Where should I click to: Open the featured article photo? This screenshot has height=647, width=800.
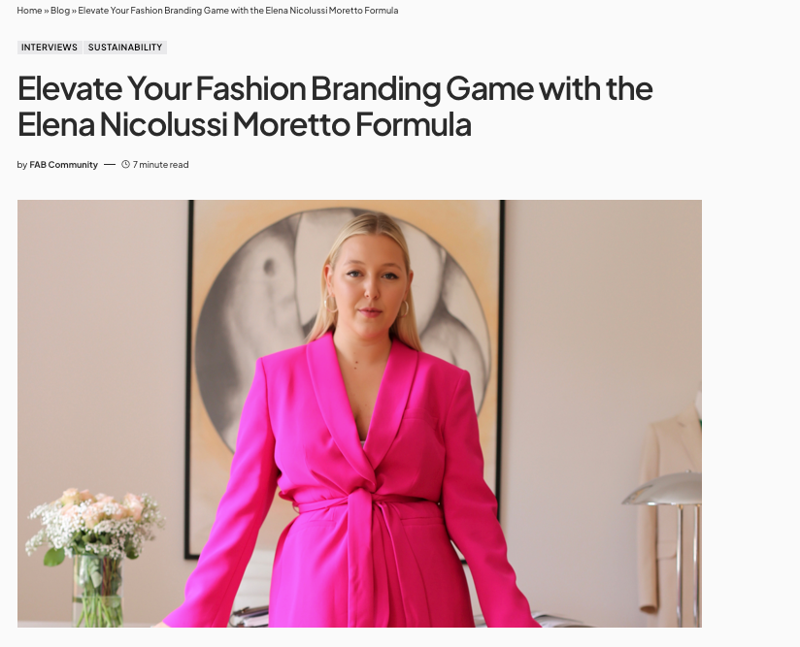(359, 413)
